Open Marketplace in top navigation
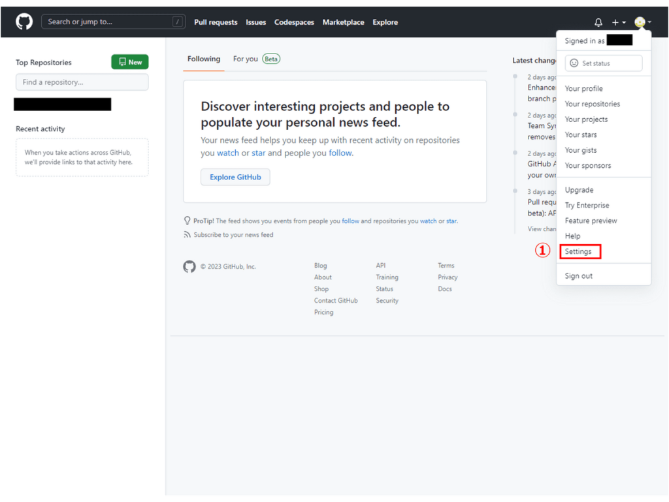669x502 pixels. click(x=343, y=22)
